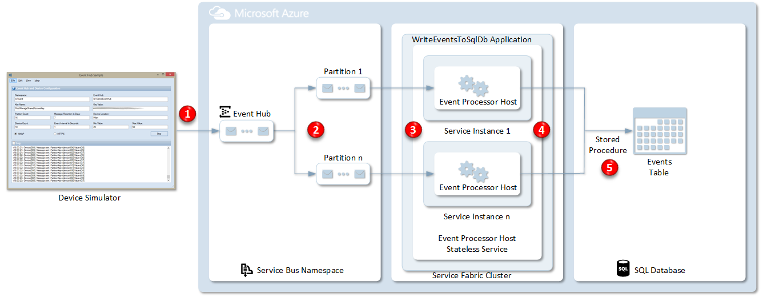This screenshot has height=297, width=763.
Task: Click the 'Service Fabric Cluster' label
Action: tap(472, 275)
